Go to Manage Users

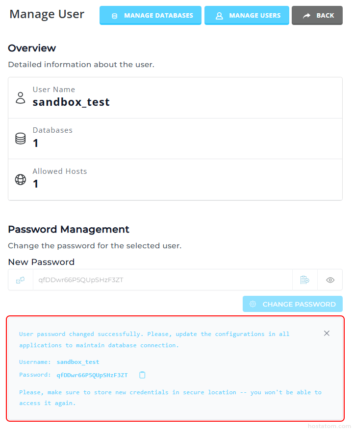pos(247,16)
